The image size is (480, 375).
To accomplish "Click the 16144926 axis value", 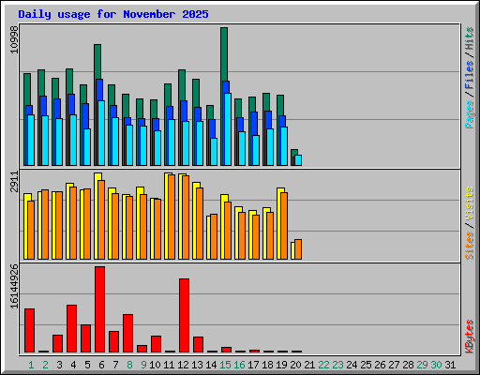I will [14, 287].
